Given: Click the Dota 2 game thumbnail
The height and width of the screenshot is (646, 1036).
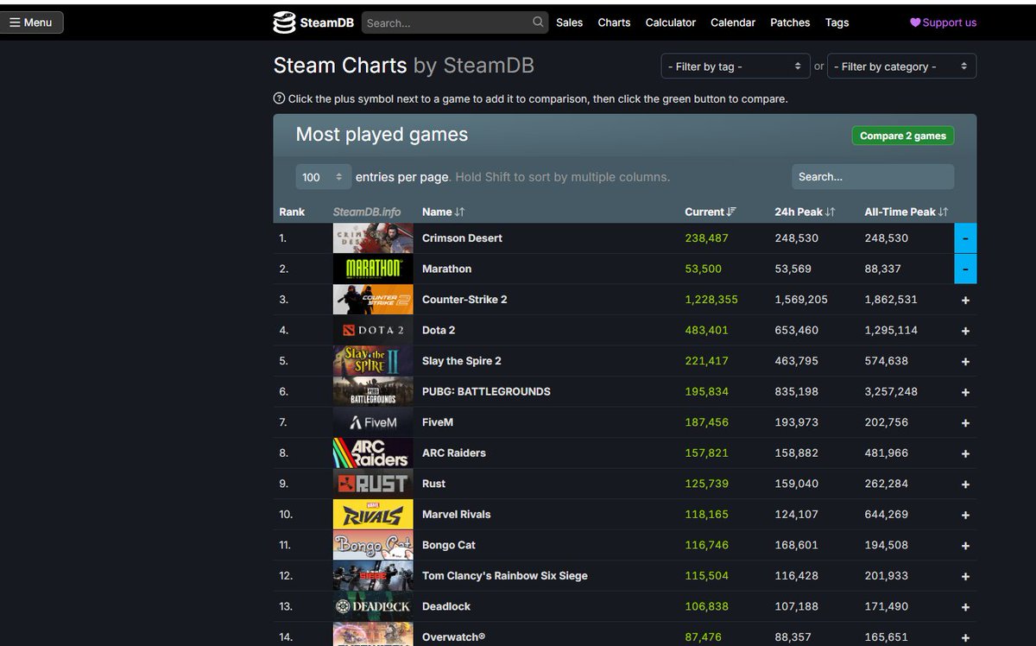Looking at the screenshot, I should pos(373,330).
